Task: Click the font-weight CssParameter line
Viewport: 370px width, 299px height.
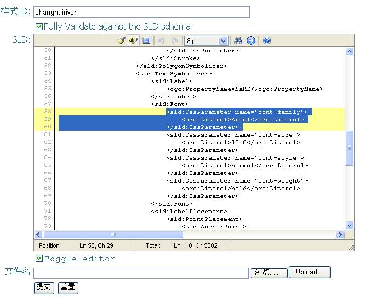Action: 237,181
